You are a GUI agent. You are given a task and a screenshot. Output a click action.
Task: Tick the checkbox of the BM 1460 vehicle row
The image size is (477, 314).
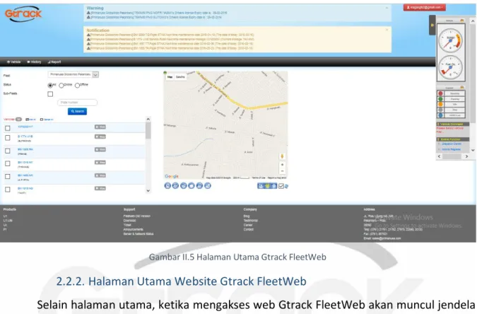(x=8, y=176)
